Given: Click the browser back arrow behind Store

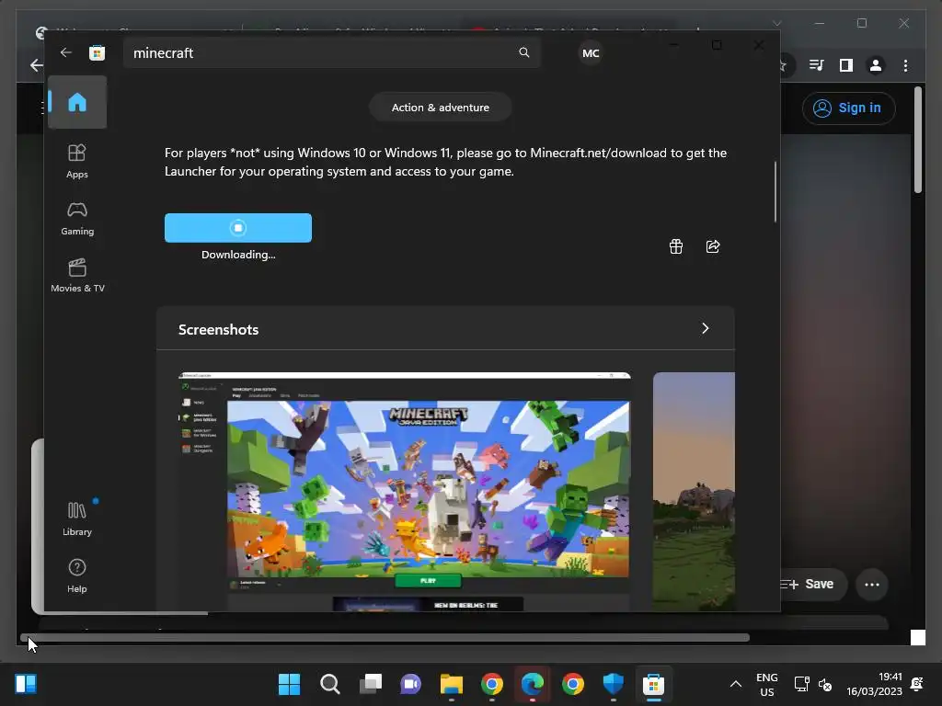Looking at the screenshot, I should [36, 65].
